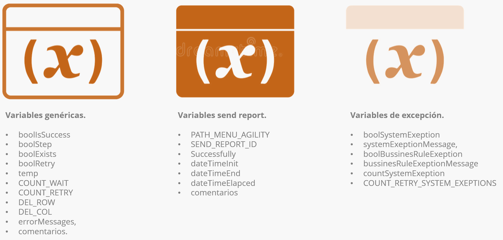Select the 'Variables de excepción.' heading
The height and width of the screenshot is (240, 503).
tap(397, 115)
